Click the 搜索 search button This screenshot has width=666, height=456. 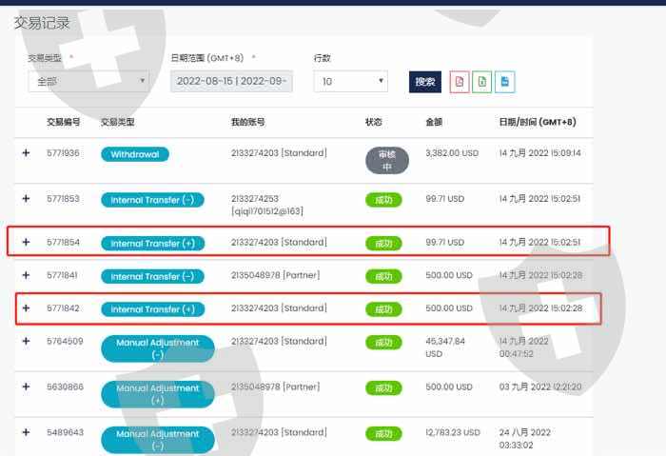[425, 82]
